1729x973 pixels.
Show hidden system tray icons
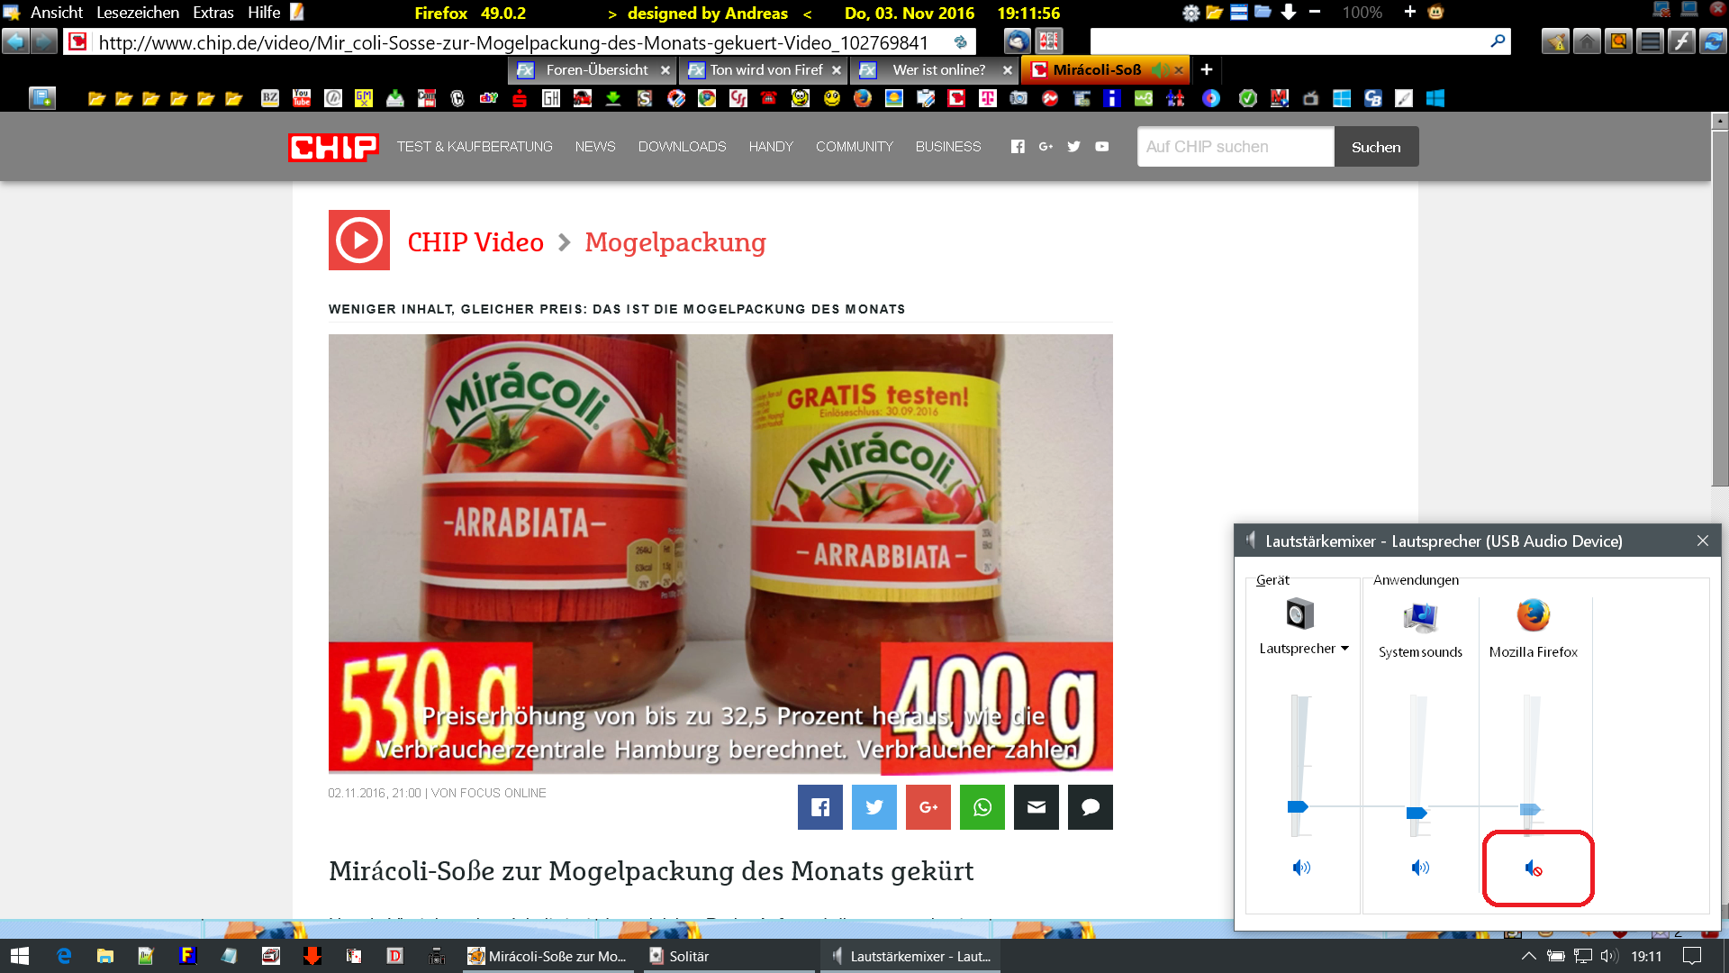1528,956
